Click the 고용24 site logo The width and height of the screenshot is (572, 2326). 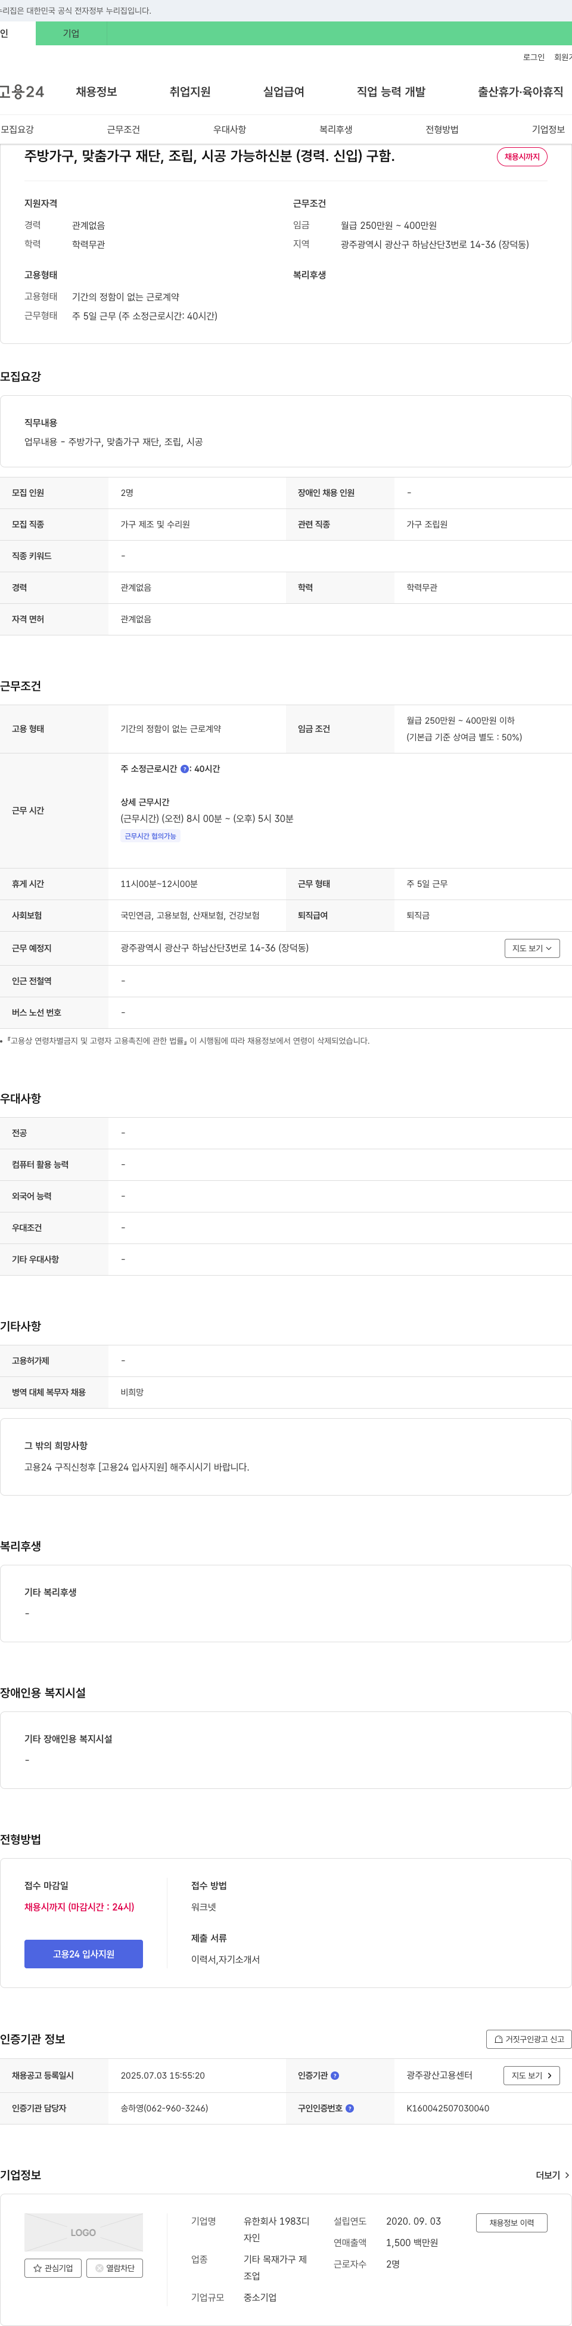[21, 91]
